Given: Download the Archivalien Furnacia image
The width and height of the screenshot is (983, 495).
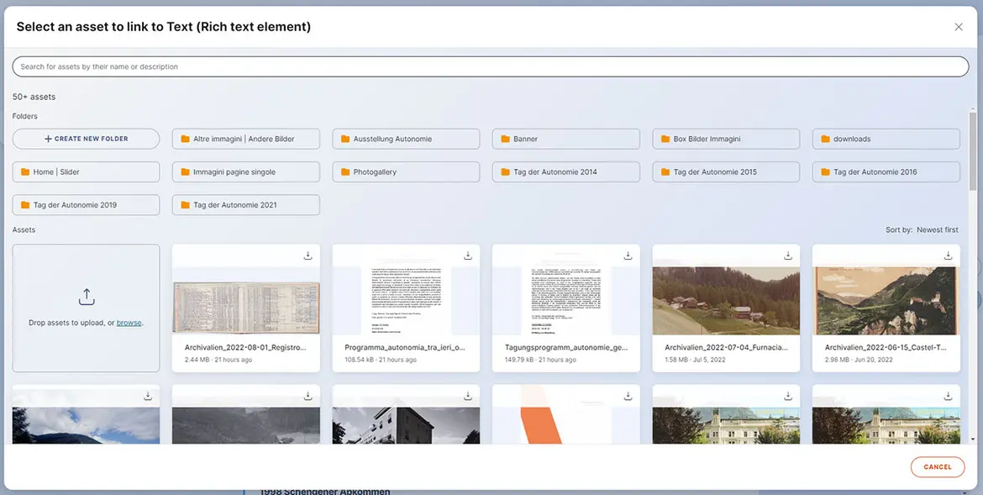Looking at the screenshot, I should click(788, 255).
